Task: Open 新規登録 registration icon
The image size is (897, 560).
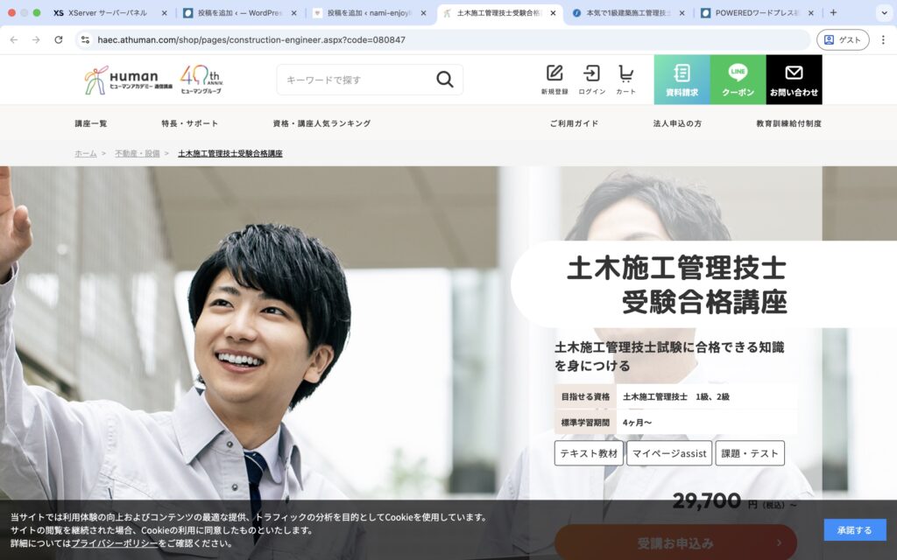Action: [x=554, y=79]
